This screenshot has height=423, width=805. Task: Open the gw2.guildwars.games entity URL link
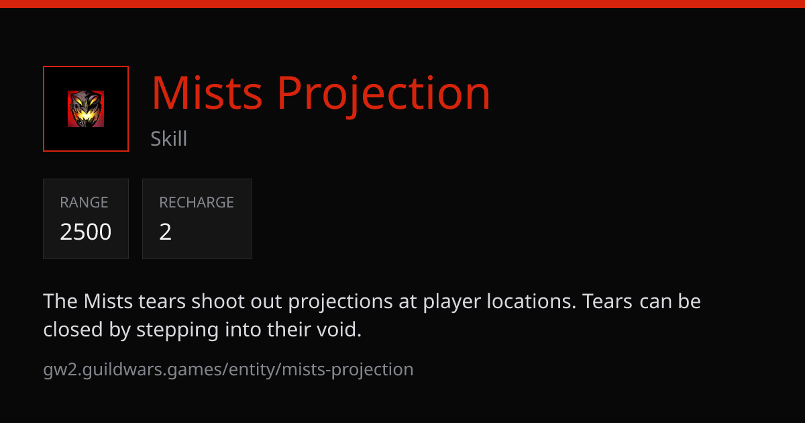(x=228, y=369)
